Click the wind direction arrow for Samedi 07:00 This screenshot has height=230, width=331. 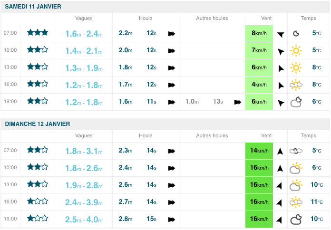click(x=281, y=34)
